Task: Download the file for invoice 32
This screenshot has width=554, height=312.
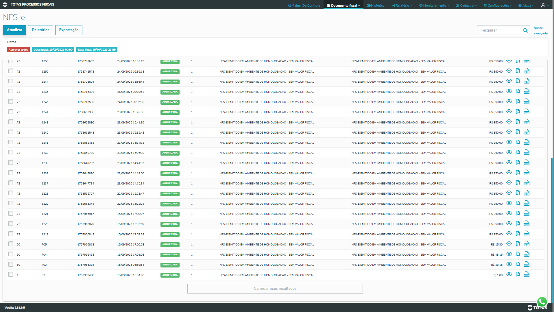Action: [x=518, y=274]
